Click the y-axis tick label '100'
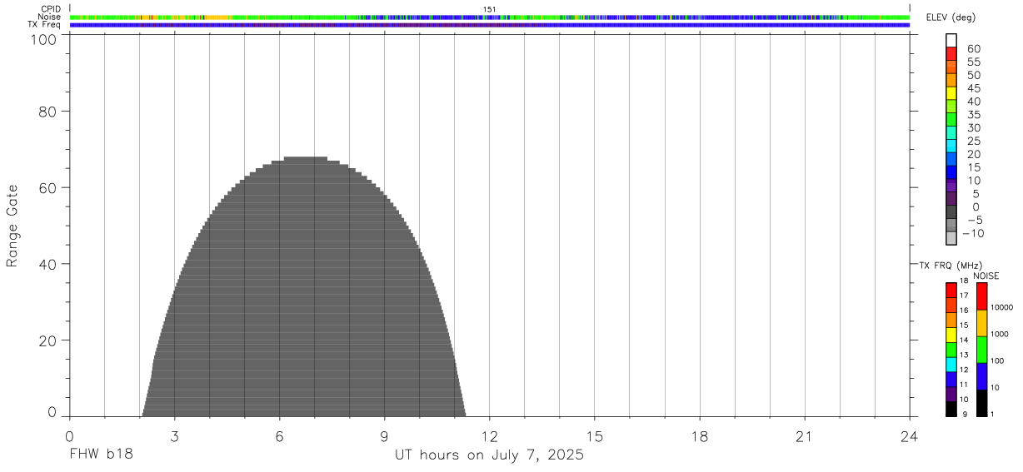The height and width of the screenshot is (472, 1023). tap(43, 39)
